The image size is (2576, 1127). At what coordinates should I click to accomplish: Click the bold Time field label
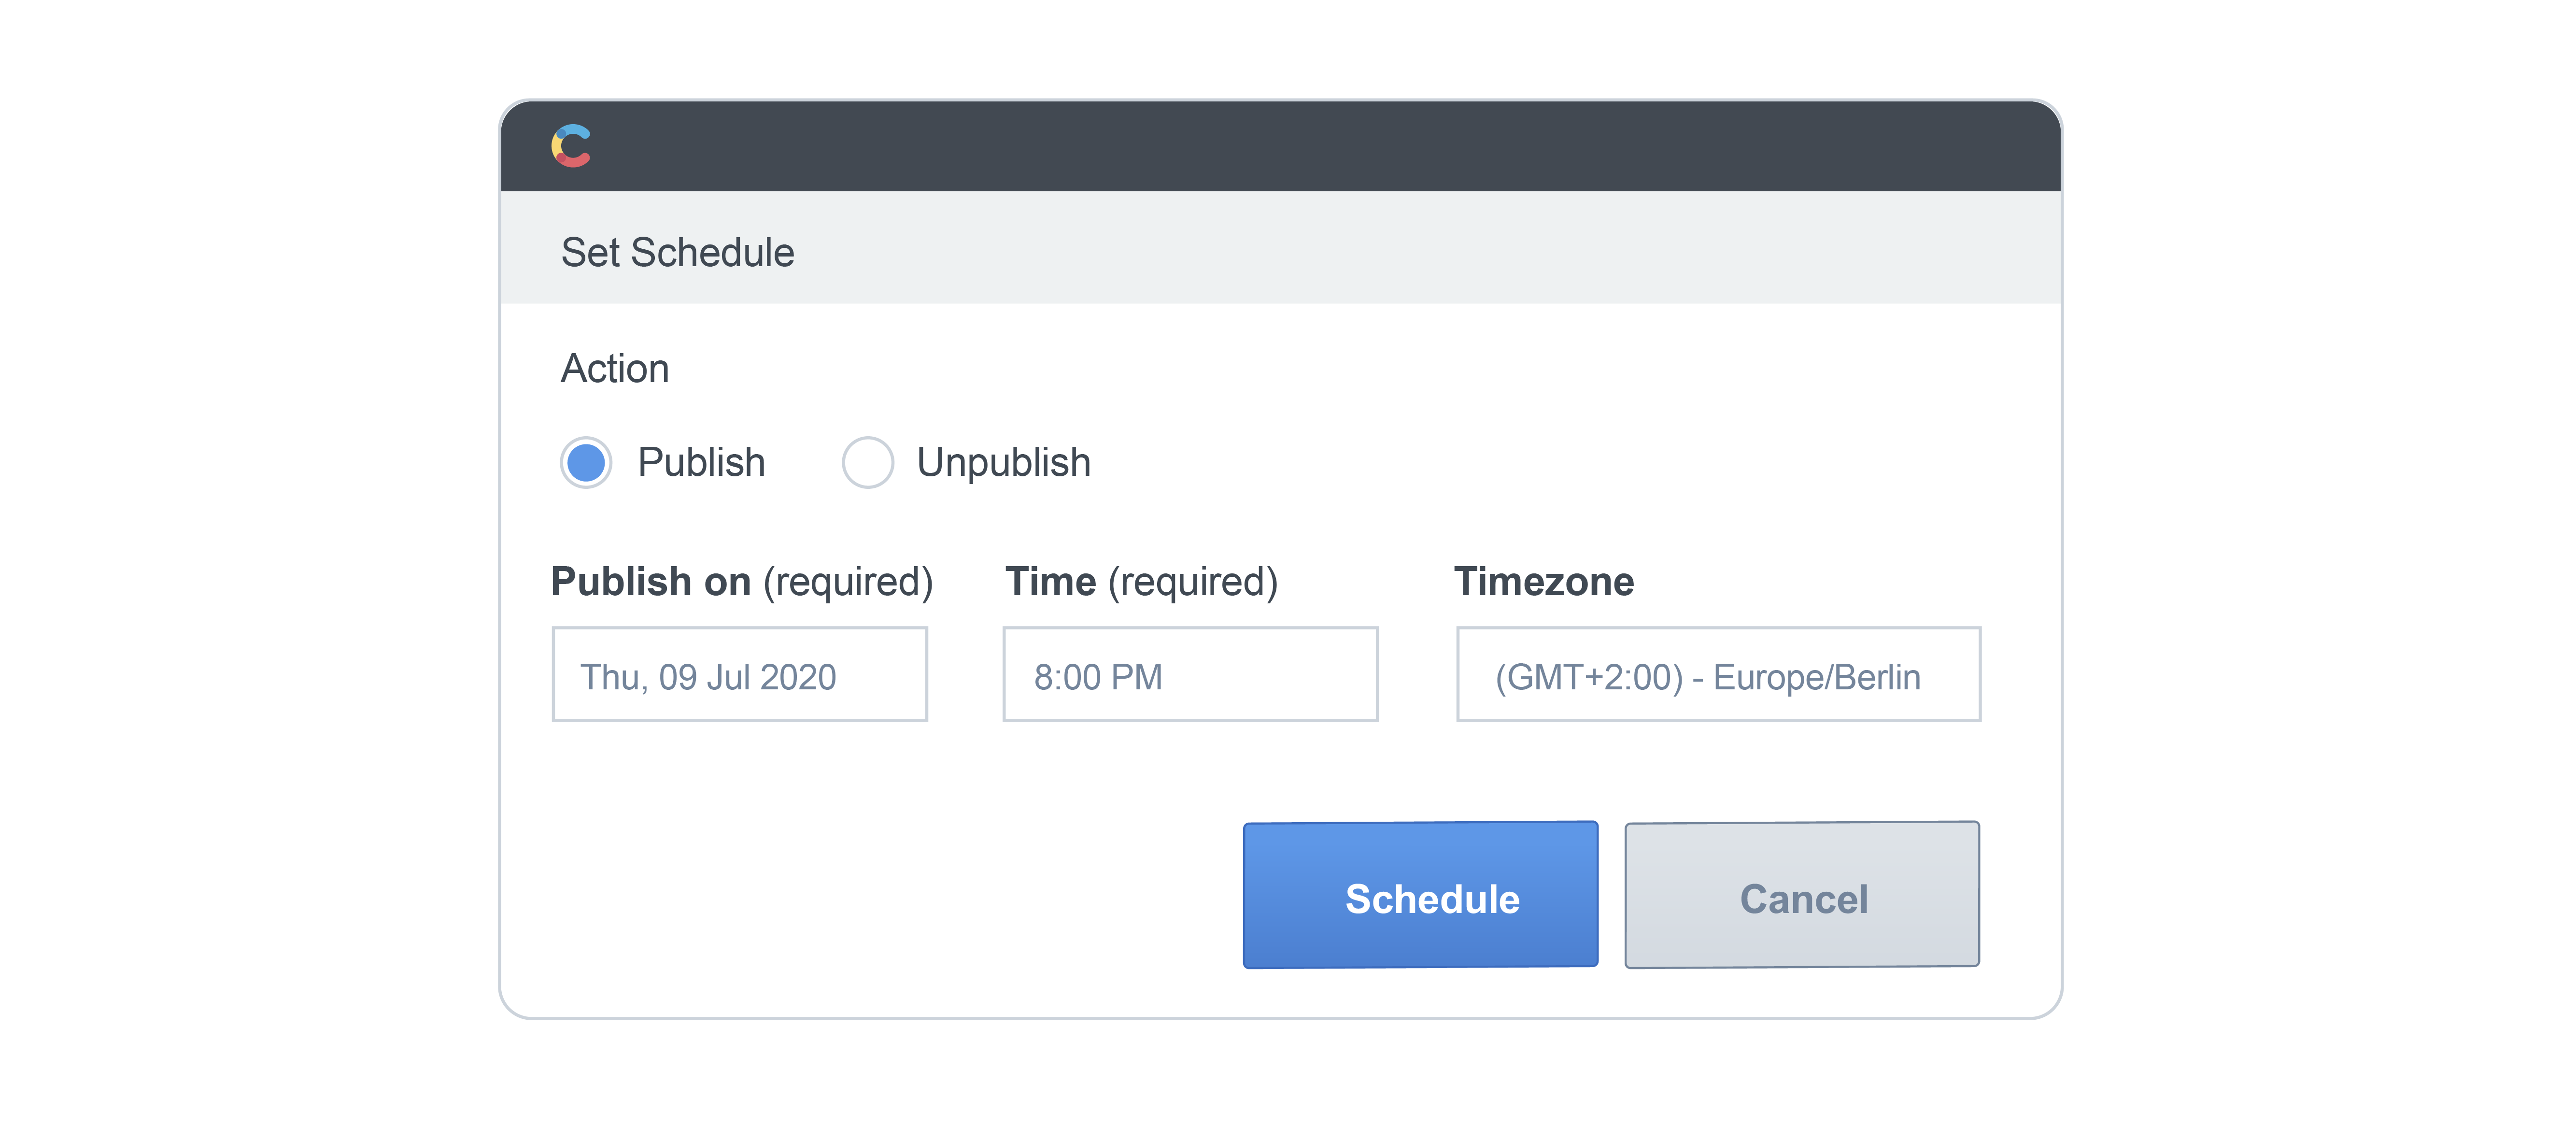click(x=1050, y=582)
